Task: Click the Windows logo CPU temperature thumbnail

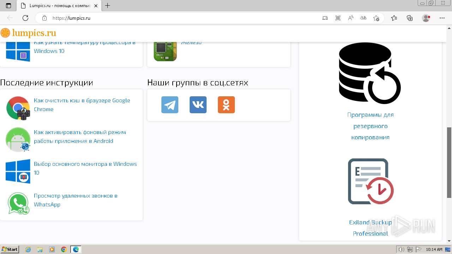Action: pos(18,52)
